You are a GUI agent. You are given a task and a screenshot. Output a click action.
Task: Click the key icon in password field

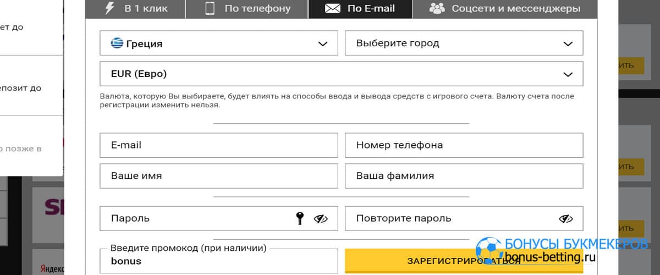[x=300, y=218]
